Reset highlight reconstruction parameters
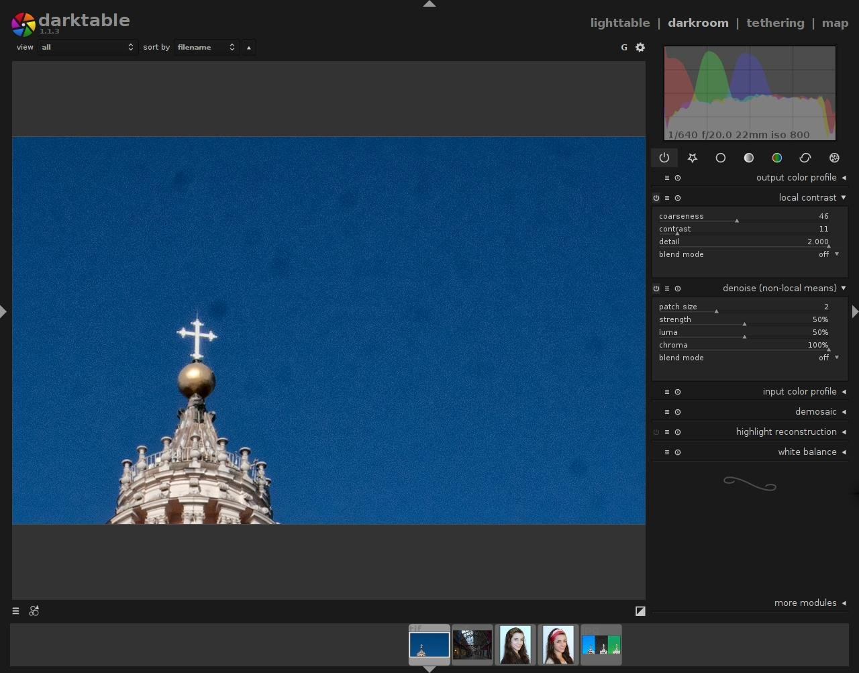This screenshot has height=673, width=859. click(678, 432)
